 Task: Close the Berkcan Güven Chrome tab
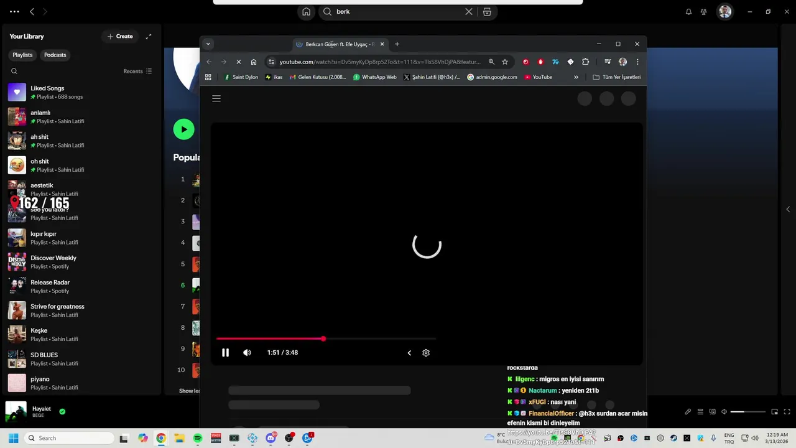tap(382, 44)
